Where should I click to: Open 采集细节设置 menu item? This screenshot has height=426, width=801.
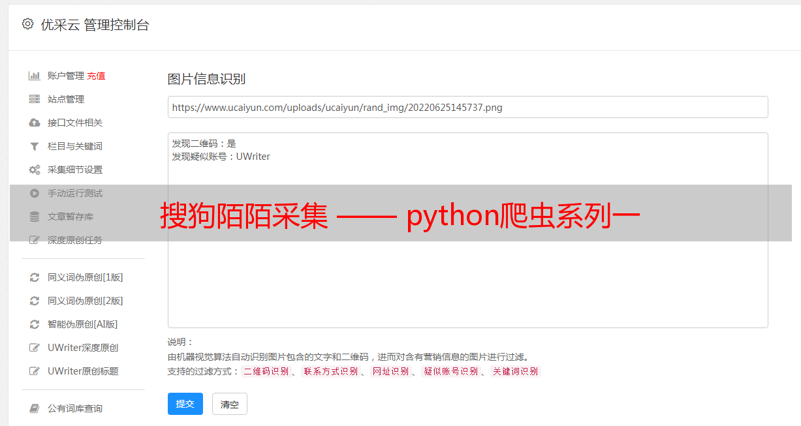[75, 170]
